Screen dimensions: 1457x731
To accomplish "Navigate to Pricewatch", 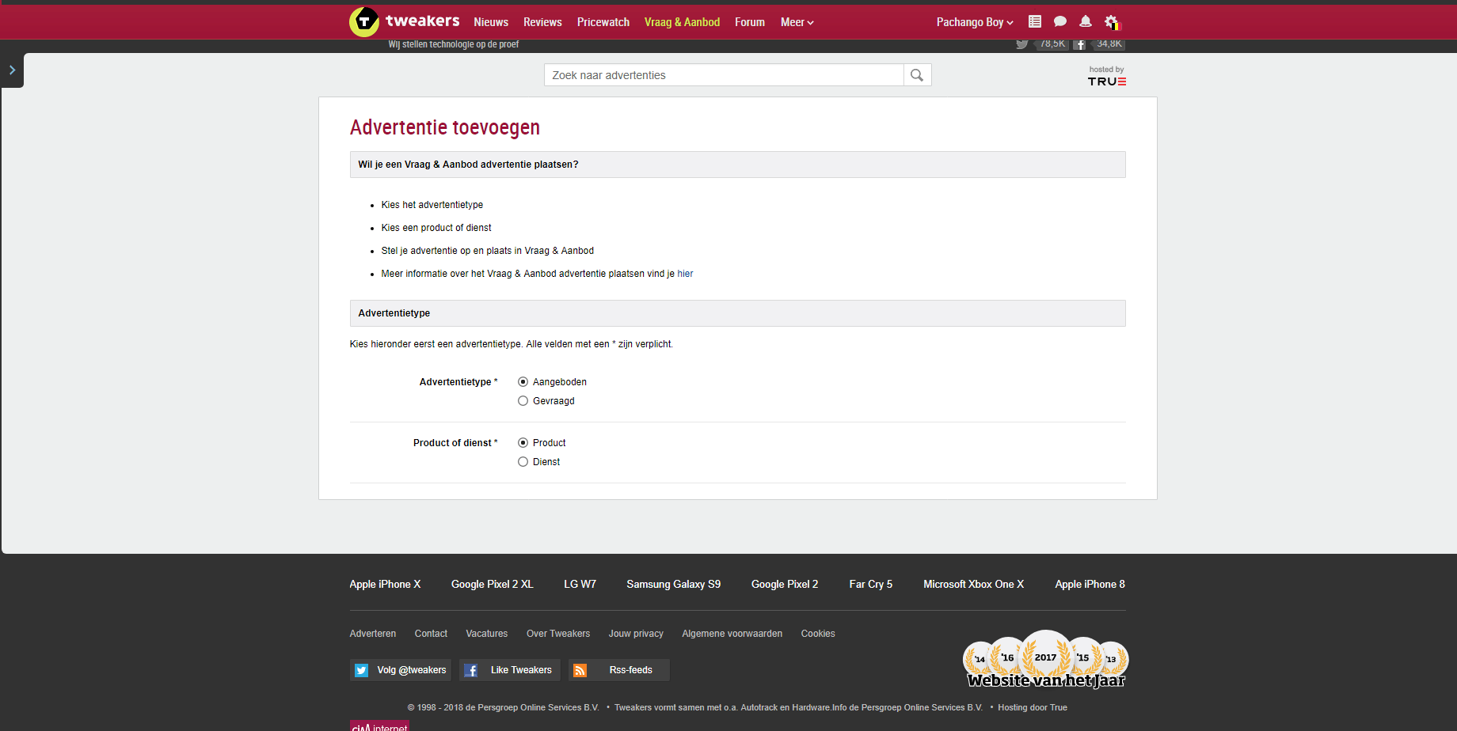I will 603,22.
